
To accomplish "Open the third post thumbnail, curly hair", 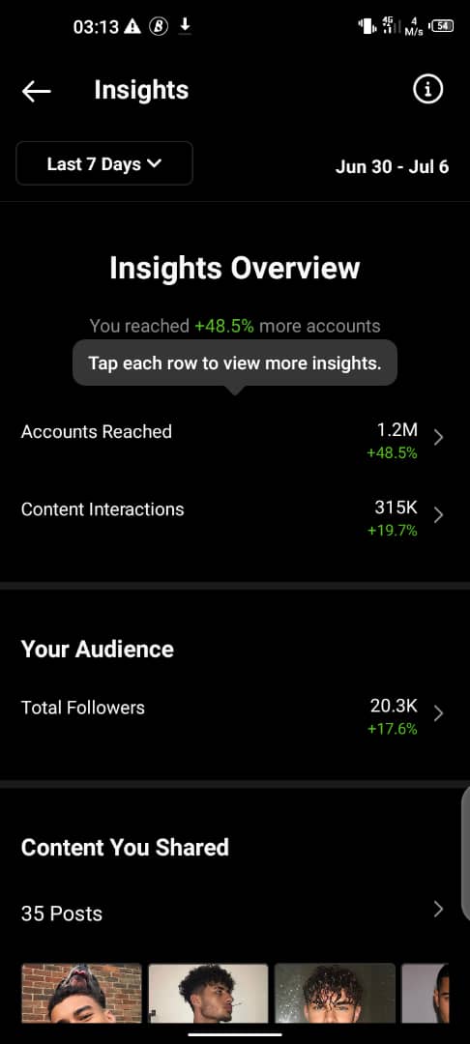I will pyautogui.click(x=335, y=993).
